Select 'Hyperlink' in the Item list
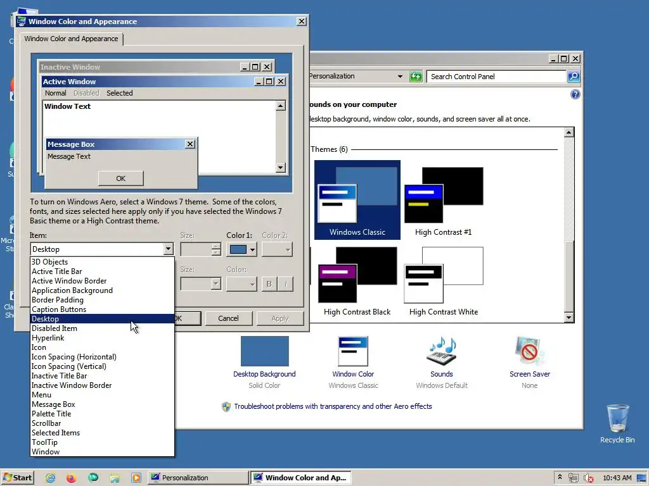The width and height of the screenshot is (649, 486). pos(102,338)
